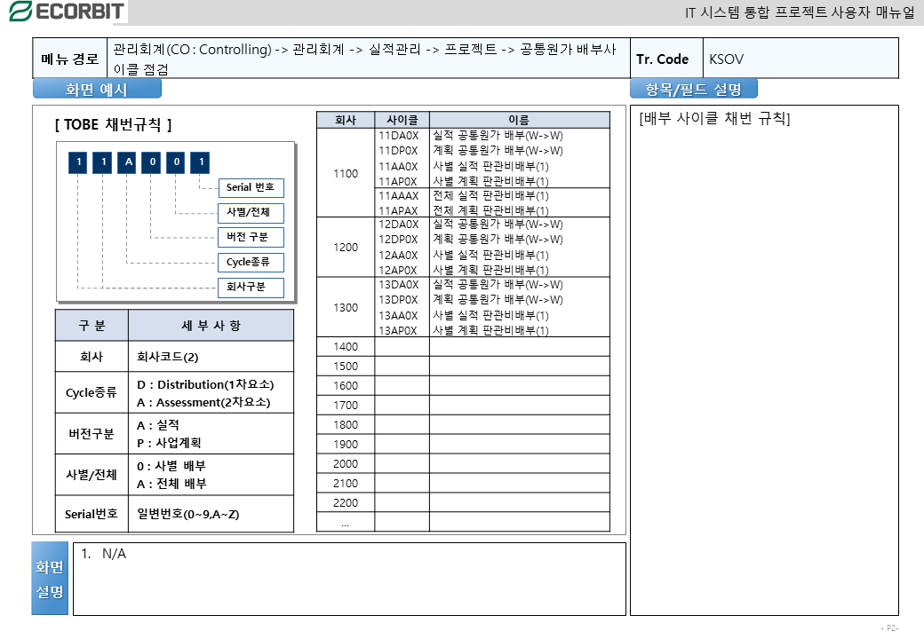The image size is (924, 639).
Task: Click the 화면 설명 blue side label
Action: pyautogui.click(x=50, y=579)
